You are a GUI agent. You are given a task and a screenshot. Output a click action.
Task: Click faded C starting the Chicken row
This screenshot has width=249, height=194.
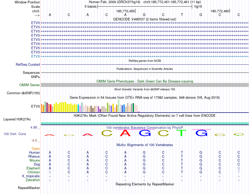click(x=50, y=172)
